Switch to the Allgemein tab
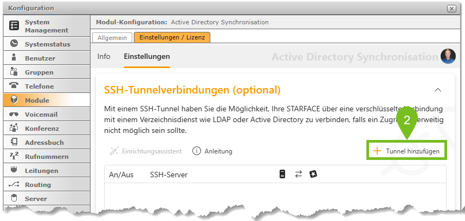The image size is (465, 221). click(x=112, y=38)
